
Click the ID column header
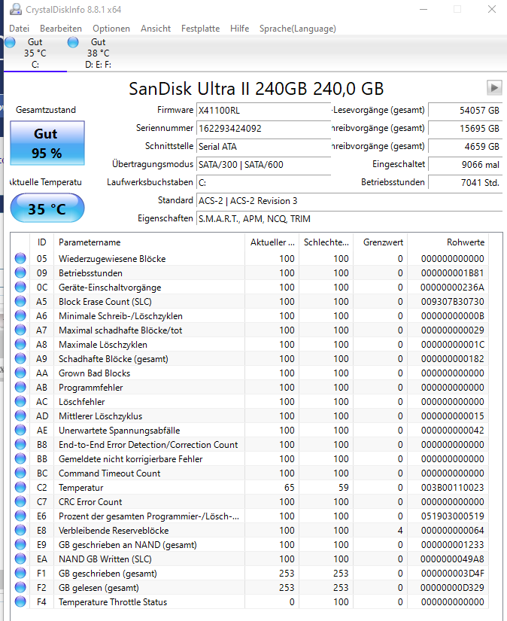[41, 242]
